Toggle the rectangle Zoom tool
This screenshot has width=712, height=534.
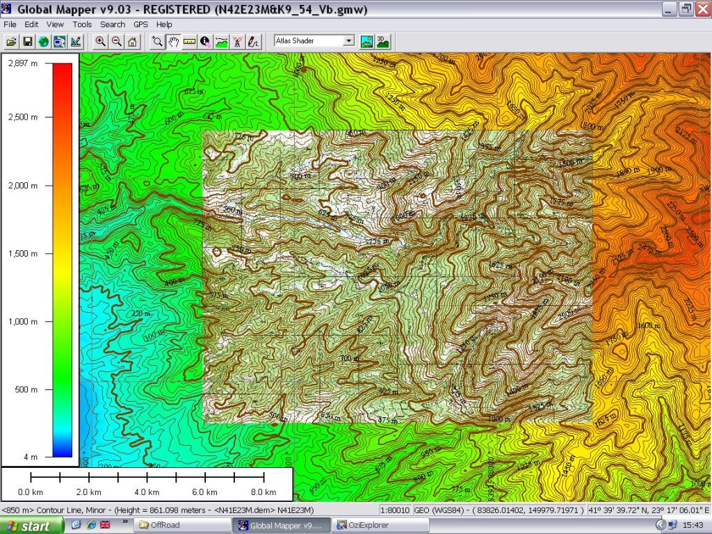[158, 42]
